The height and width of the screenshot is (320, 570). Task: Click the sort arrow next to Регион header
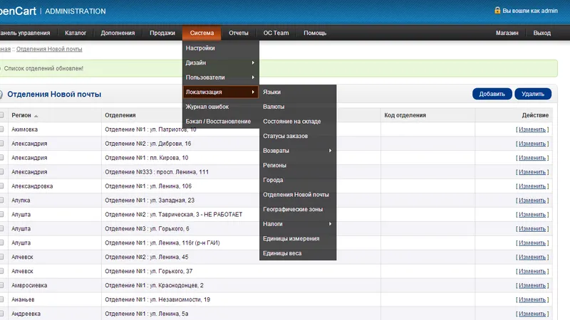point(36,116)
